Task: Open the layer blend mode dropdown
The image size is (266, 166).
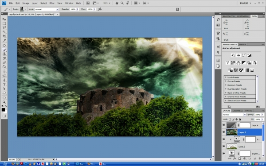Action: tap(234, 115)
